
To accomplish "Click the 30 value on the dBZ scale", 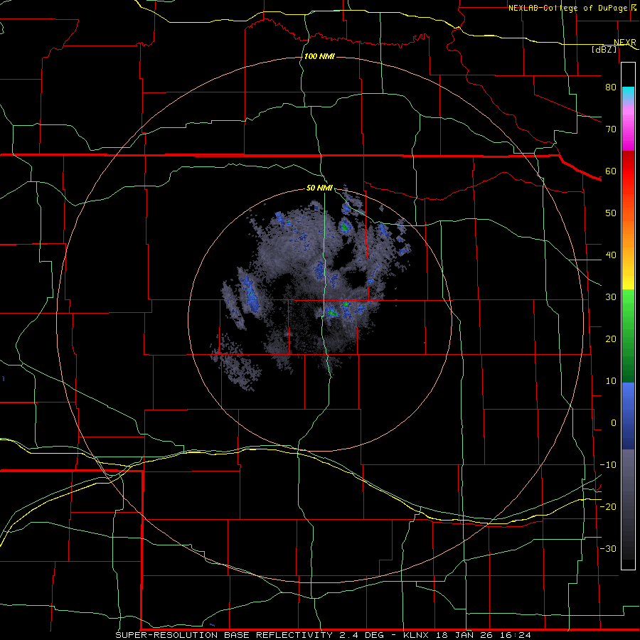I will (x=611, y=297).
